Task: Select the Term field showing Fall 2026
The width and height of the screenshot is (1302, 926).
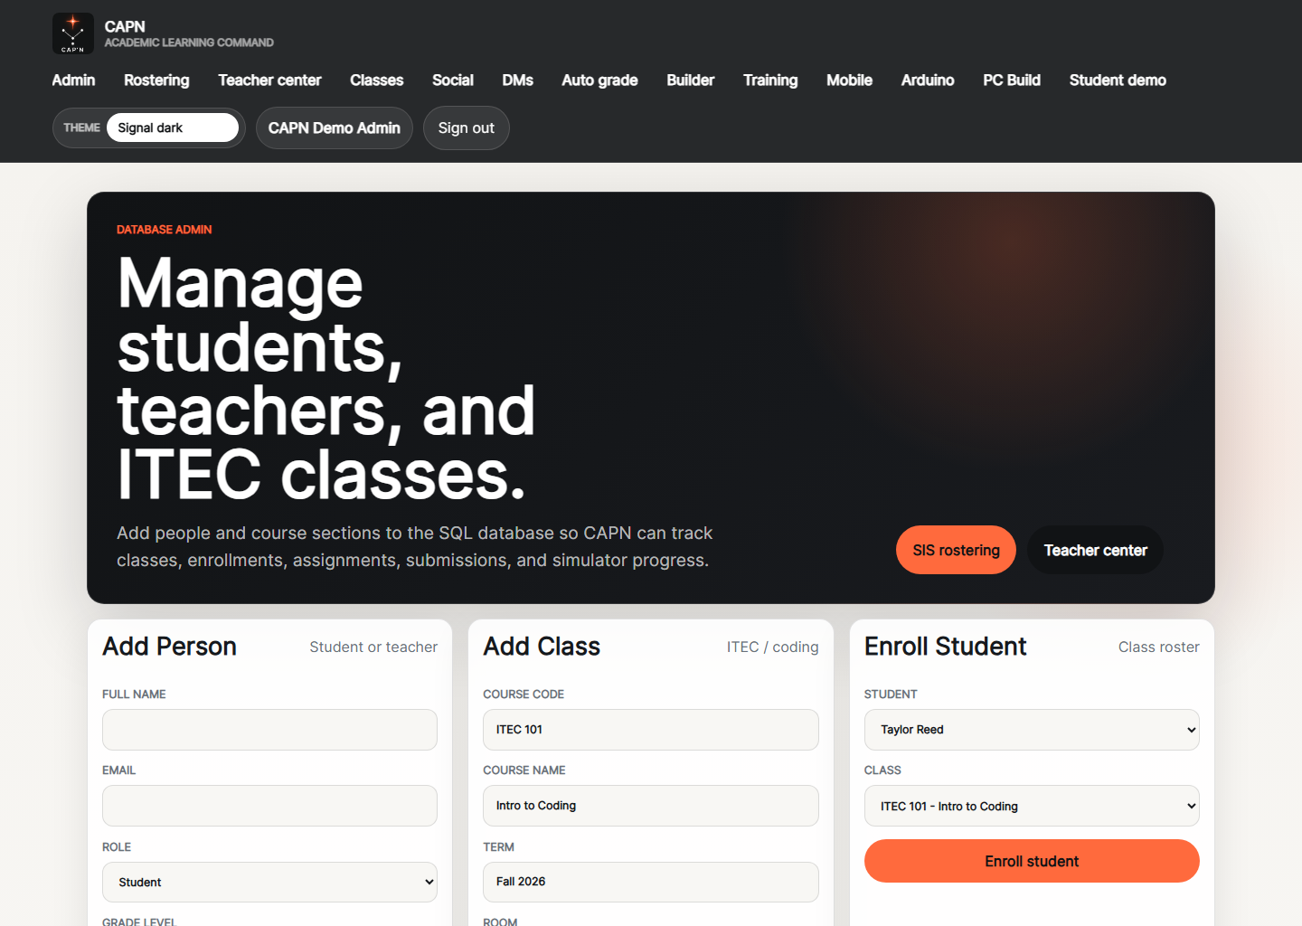Action: [x=651, y=882]
